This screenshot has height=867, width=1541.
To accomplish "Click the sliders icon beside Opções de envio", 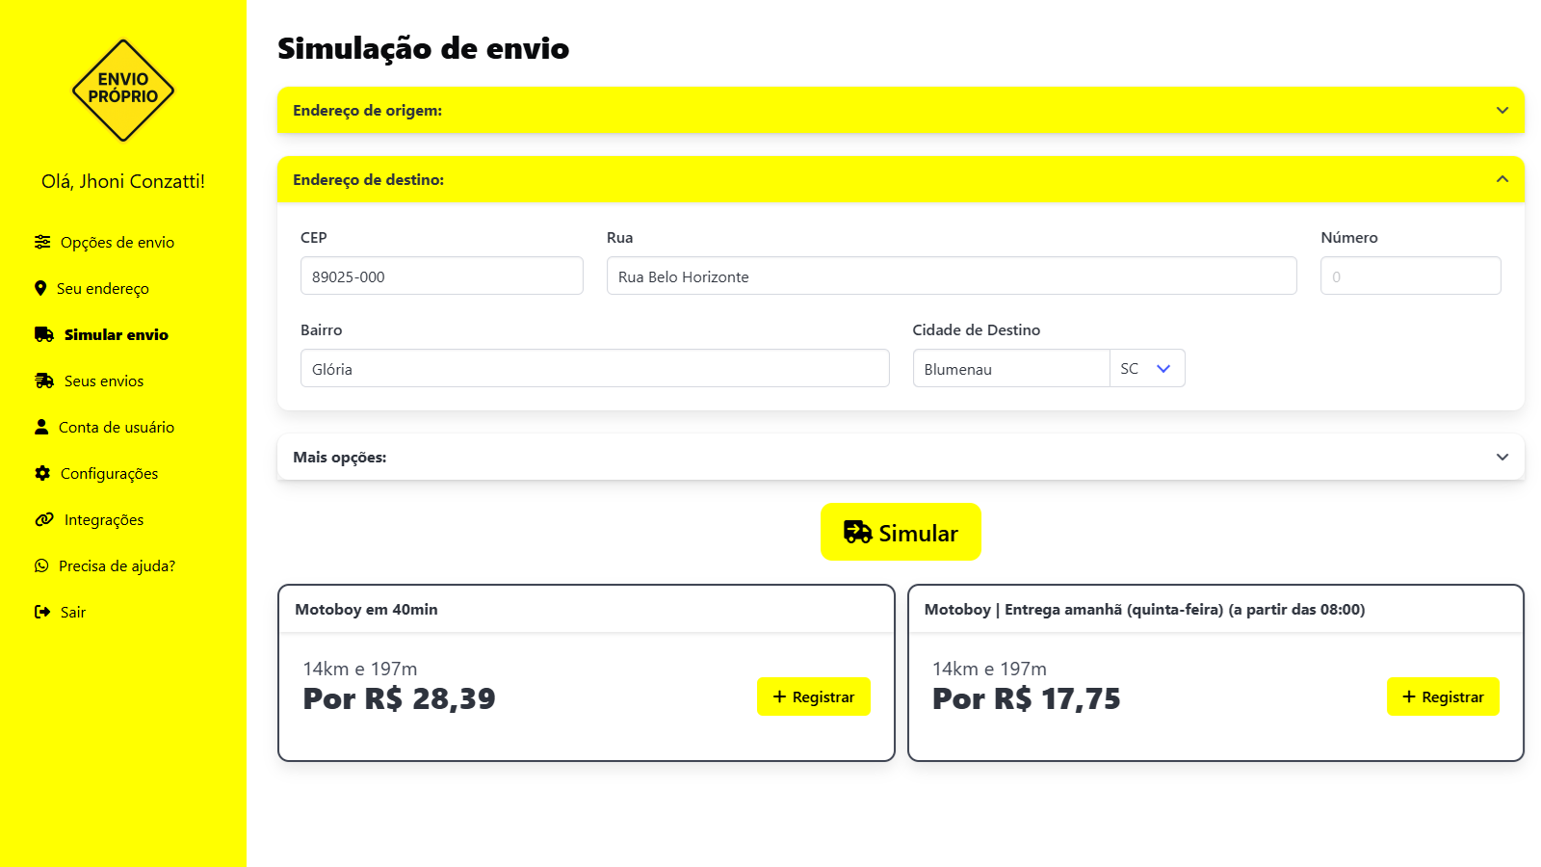I will click(x=42, y=242).
